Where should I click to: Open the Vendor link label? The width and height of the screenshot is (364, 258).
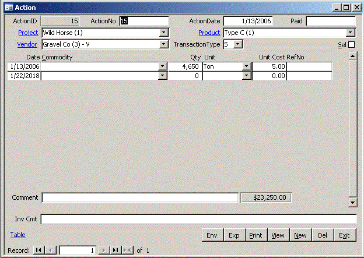coord(27,44)
